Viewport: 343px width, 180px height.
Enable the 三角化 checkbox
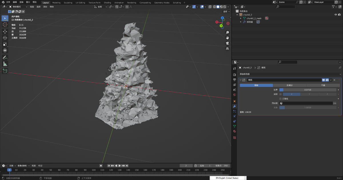(x=280, y=99)
